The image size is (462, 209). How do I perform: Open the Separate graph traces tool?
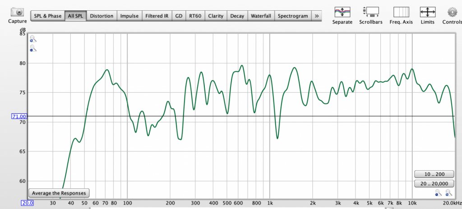coord(342,12)
